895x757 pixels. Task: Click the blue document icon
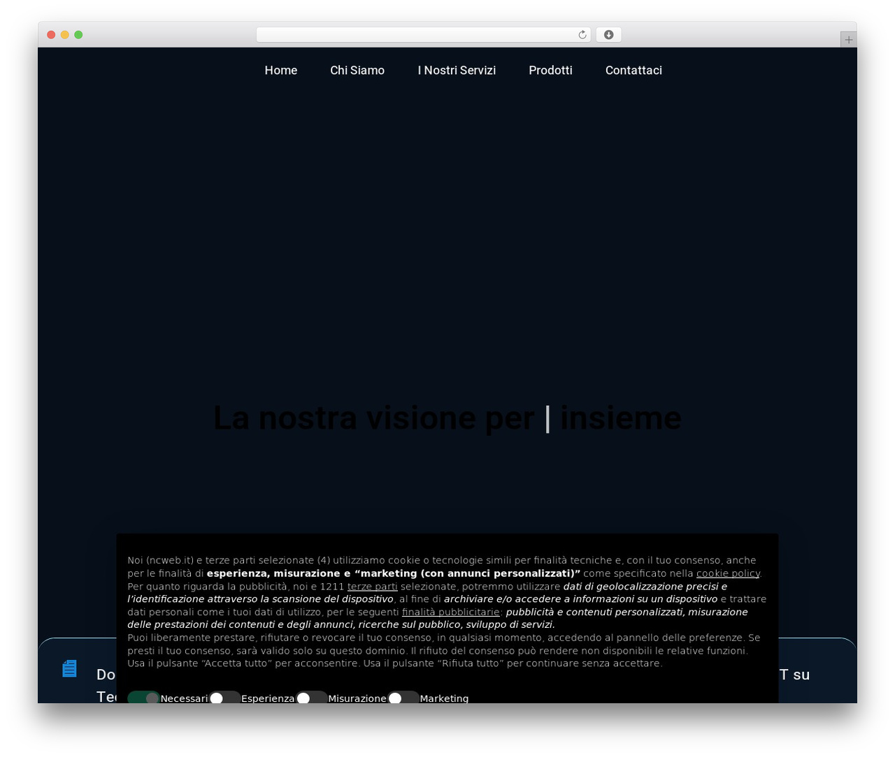pyautogui.click(x=69, y=668)
